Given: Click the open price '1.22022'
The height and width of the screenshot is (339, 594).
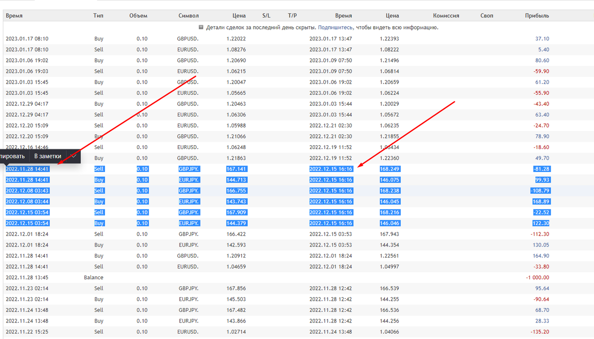Looking at the screenshot, I should tap(236, 39).
